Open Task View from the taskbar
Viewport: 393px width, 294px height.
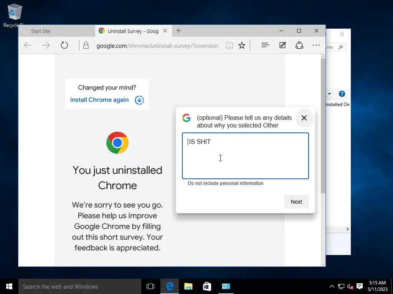(x=150, y=286)
